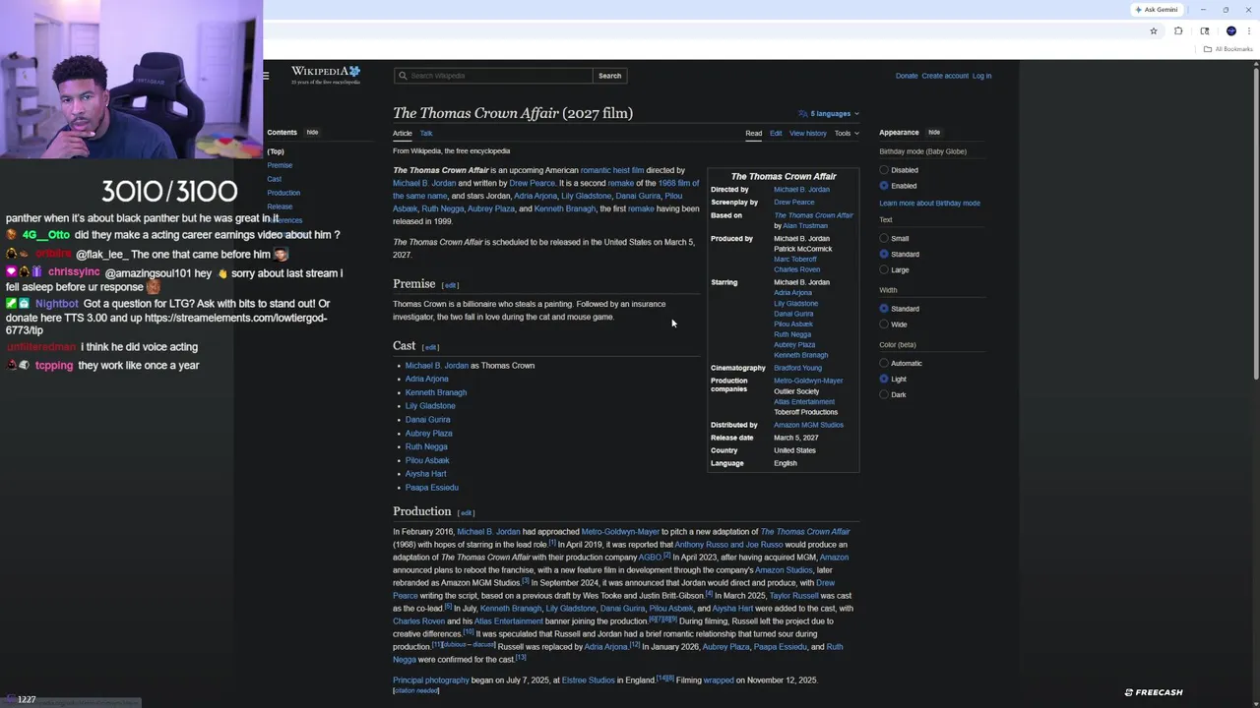Select Standard width option
1260x708 pixels.
[x=884, y=309]
